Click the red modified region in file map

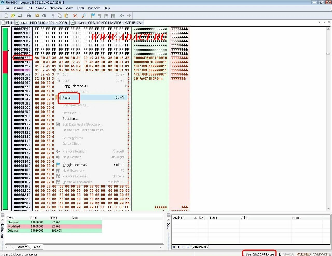click(x=5, y=62)
